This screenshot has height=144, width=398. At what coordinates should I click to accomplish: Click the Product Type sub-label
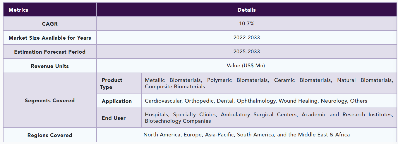111,83
